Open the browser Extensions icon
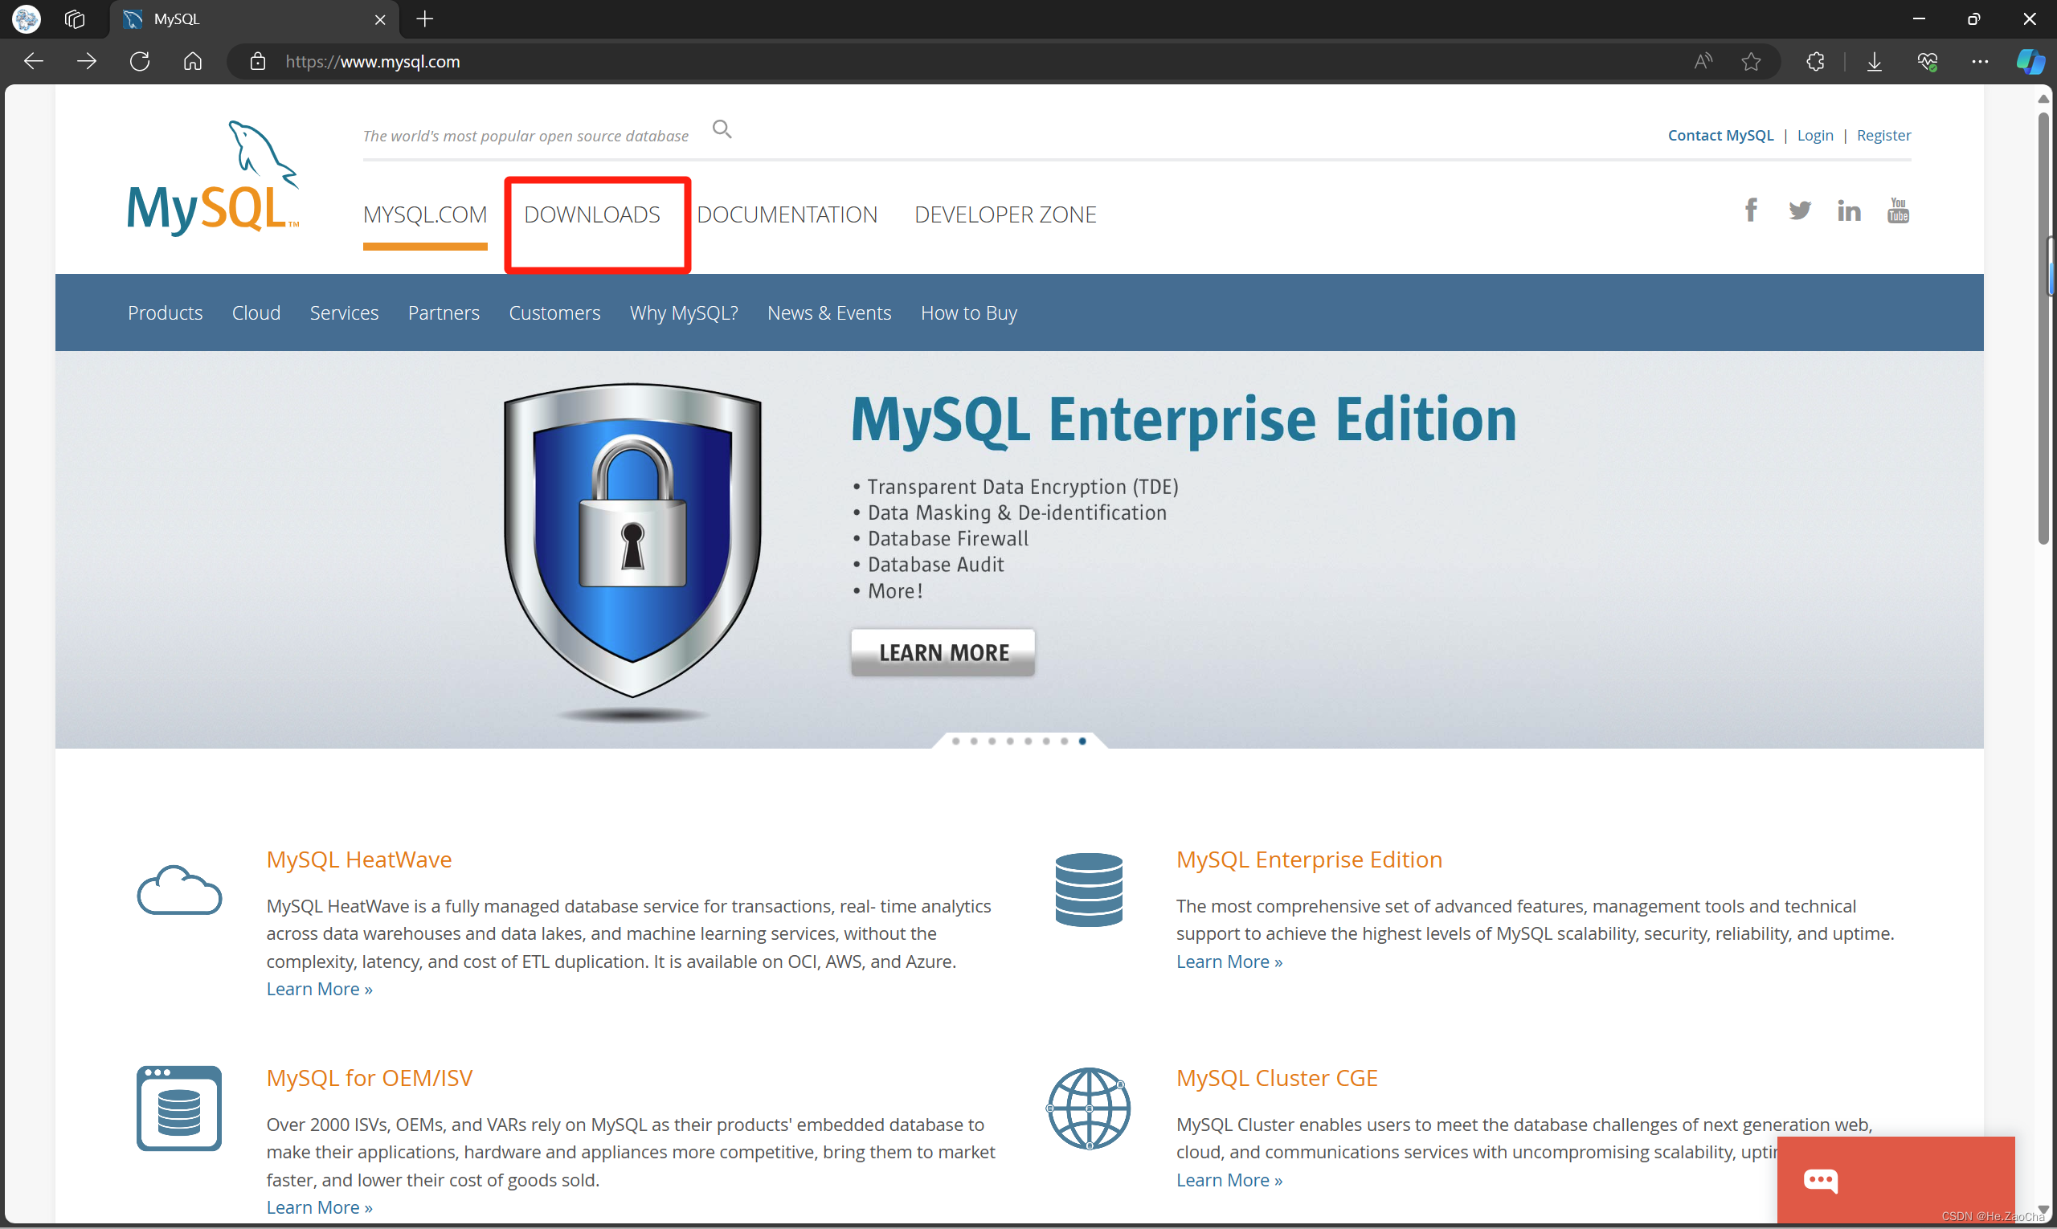The height and width of the screenshot is (1229, 2057). (x=1815, y=61)
